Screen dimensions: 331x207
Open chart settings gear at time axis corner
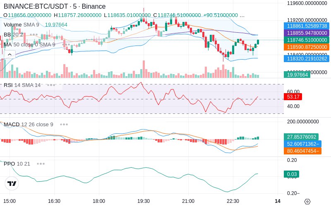pos(307,202)
